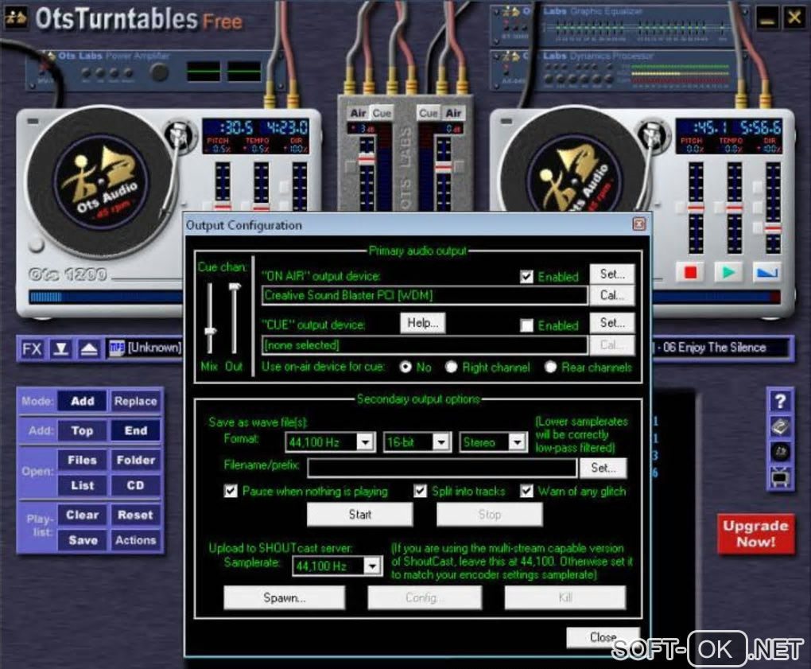Image resolution: width=811 pixels, height=669 pixels.
Task: Click the left mixer channel fader
Action: (367, 161)
